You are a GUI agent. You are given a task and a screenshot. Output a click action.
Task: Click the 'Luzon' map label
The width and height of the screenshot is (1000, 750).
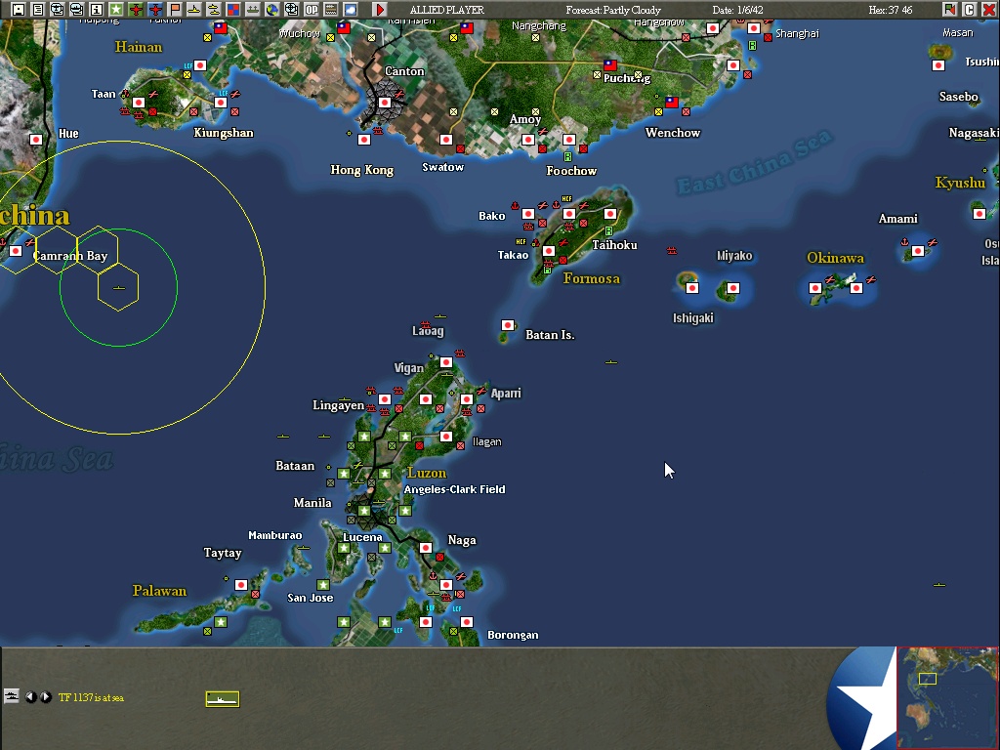427,474
